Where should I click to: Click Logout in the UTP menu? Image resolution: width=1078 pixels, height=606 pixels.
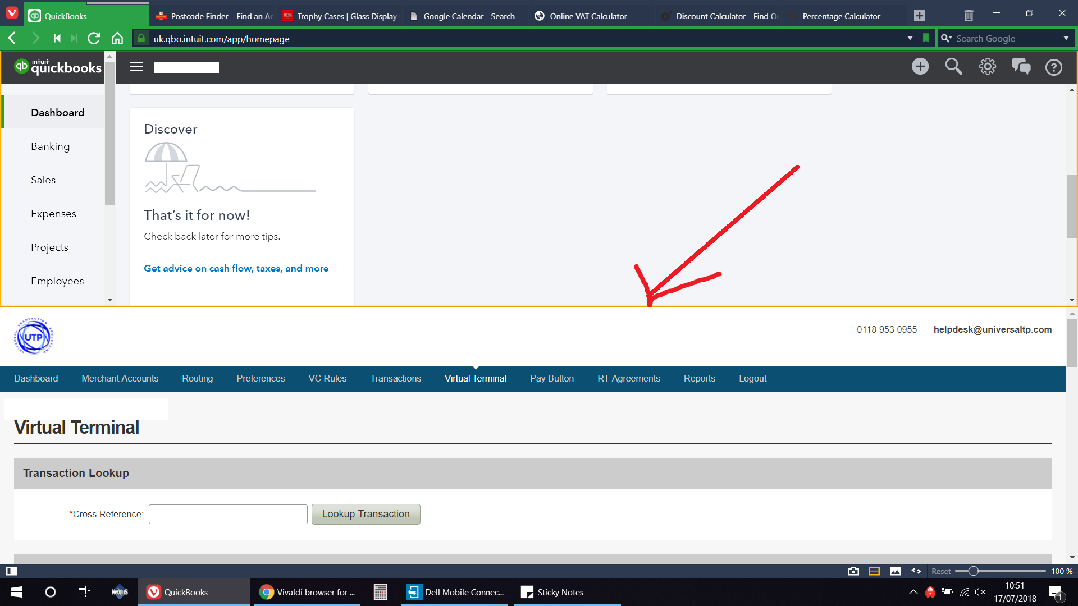[753, 379]
